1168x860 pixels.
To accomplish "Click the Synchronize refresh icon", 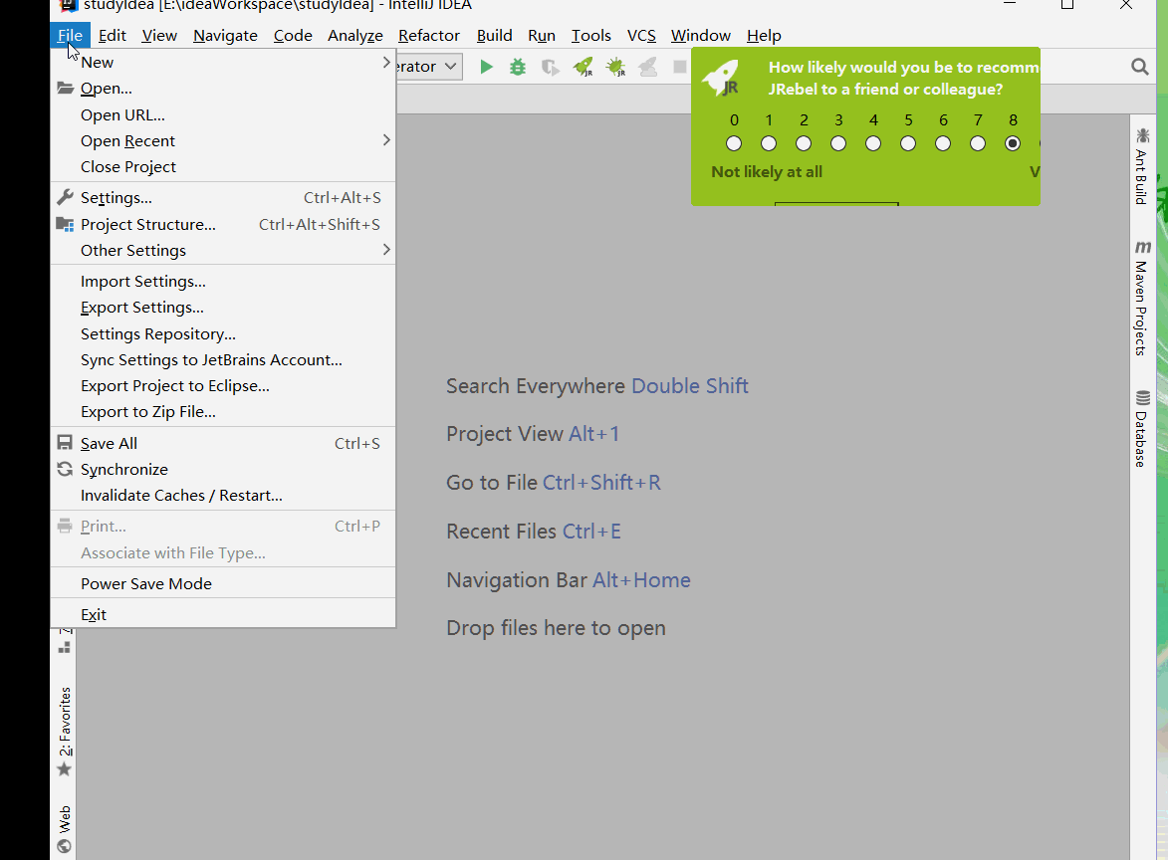I will pos(65,469).
